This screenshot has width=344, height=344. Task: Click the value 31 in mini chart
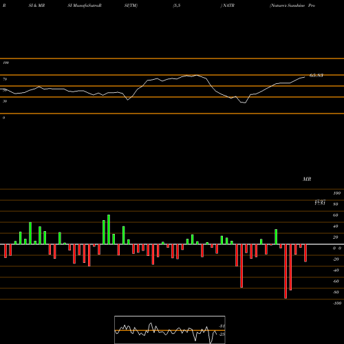[222, 326]
